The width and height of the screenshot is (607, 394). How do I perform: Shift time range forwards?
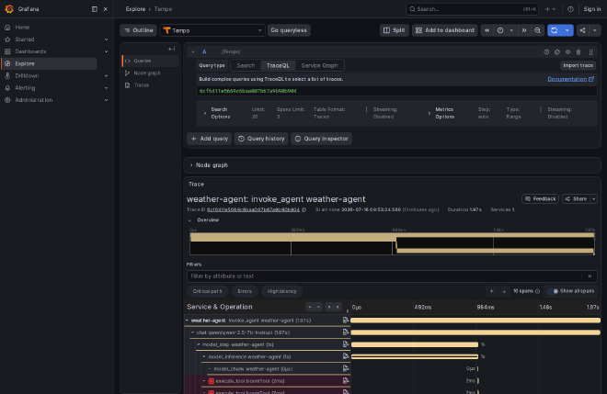524,30
